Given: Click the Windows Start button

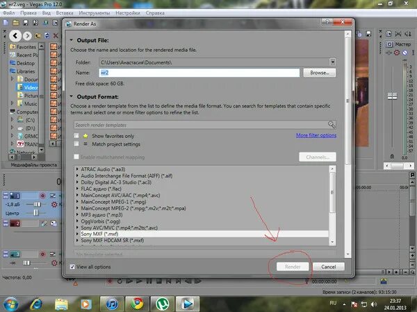Looking at the screenshot, I should coord(10,304).
